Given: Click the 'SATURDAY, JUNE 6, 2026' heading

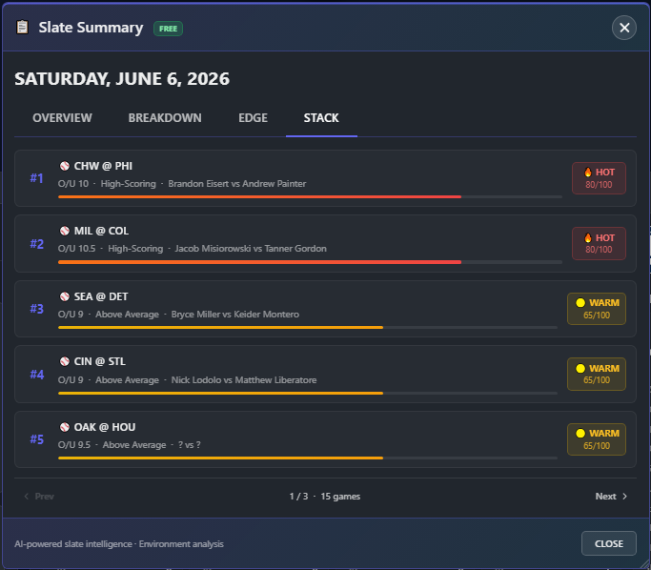Looking at the screenshot, I should point(122,79).
